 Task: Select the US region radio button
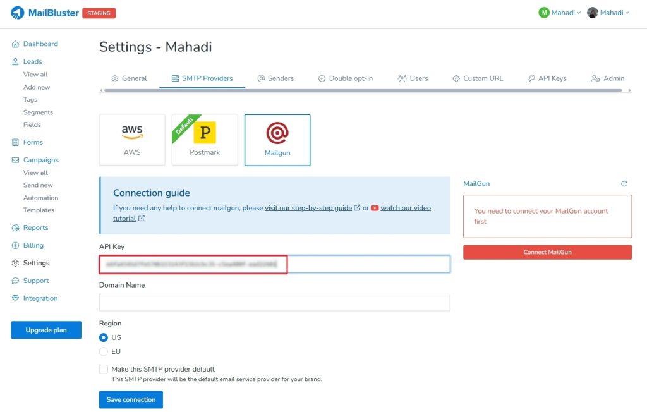click(x=103, y=337)
